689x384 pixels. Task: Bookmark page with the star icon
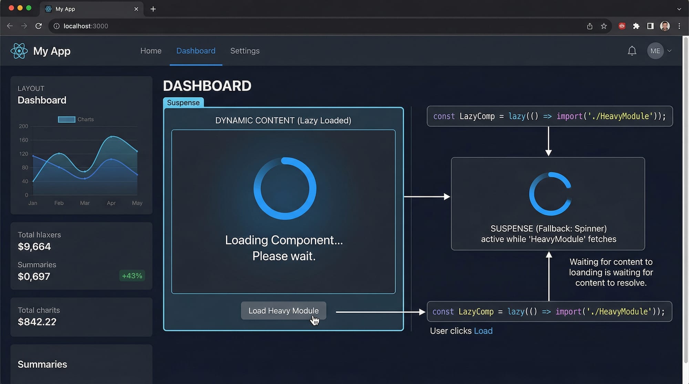coord(604,26)
